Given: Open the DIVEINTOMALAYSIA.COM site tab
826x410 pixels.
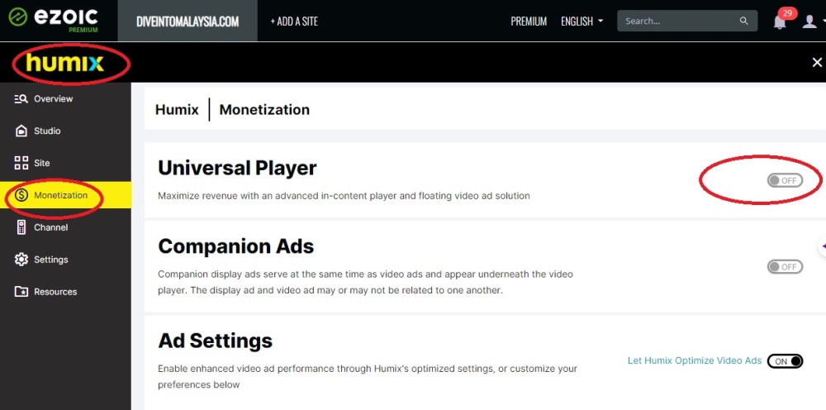Looking at the screenshot, I should 188,21.
